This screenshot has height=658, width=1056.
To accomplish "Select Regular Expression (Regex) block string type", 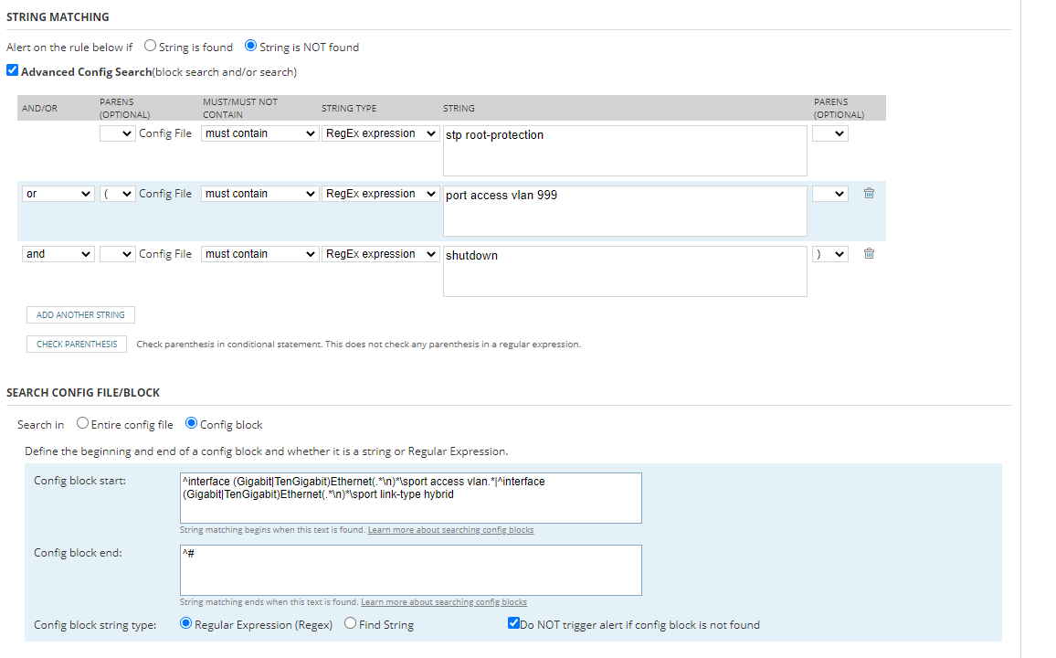I will click(x=185, y=623).
